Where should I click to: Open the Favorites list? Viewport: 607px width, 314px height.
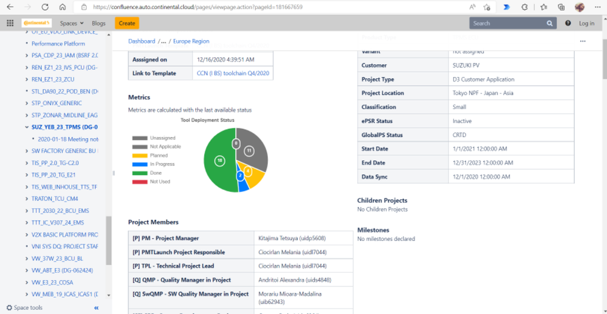pyautogui.click(x=544, y=7)
